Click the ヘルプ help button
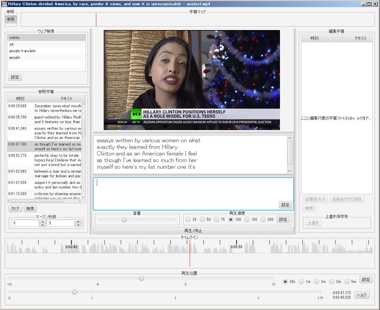The width and height of the screenshot is (380, 310). pos(362,295)
